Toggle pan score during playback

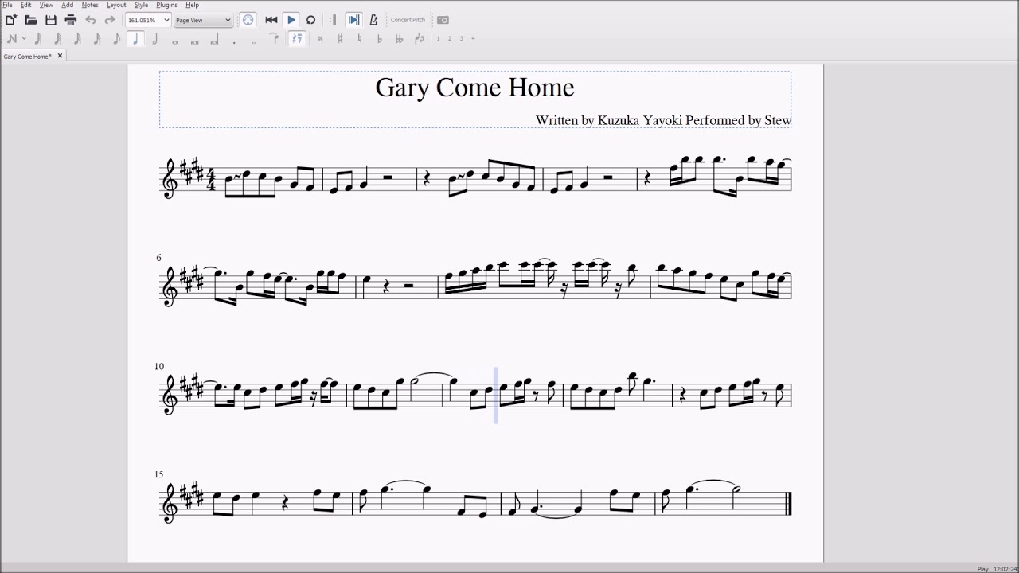353,20
